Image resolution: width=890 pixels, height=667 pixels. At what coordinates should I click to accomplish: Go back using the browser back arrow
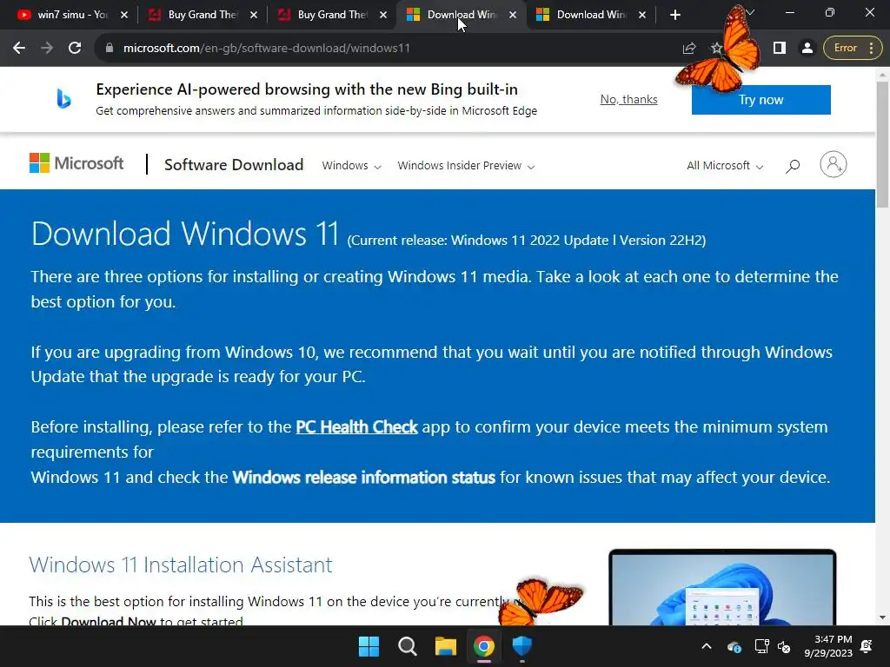click(19, 49)
